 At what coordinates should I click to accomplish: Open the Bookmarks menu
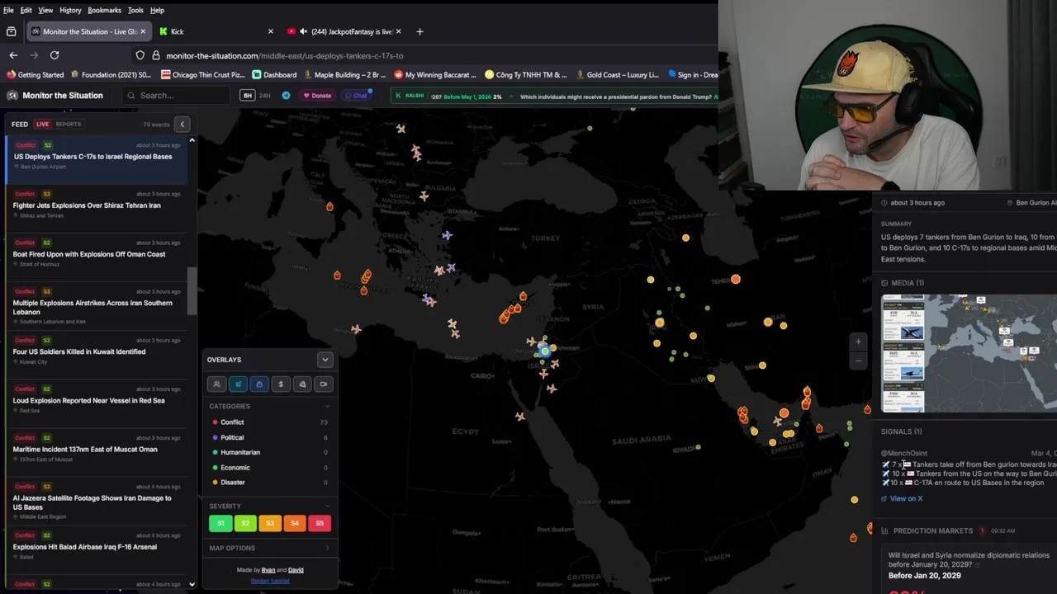[x=104, y=10]
